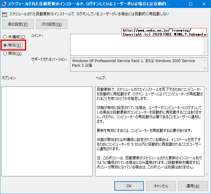Click the comment box scroll down arrow

(x=205, y=53)
